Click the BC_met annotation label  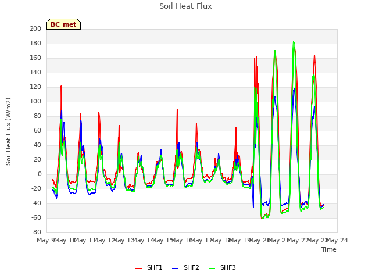click(63, 24)
